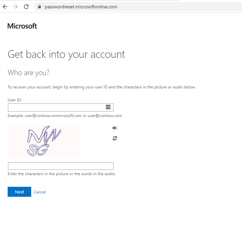Click the Next button
The height and width of the screenshot is (231, 242).
(20, 192)
